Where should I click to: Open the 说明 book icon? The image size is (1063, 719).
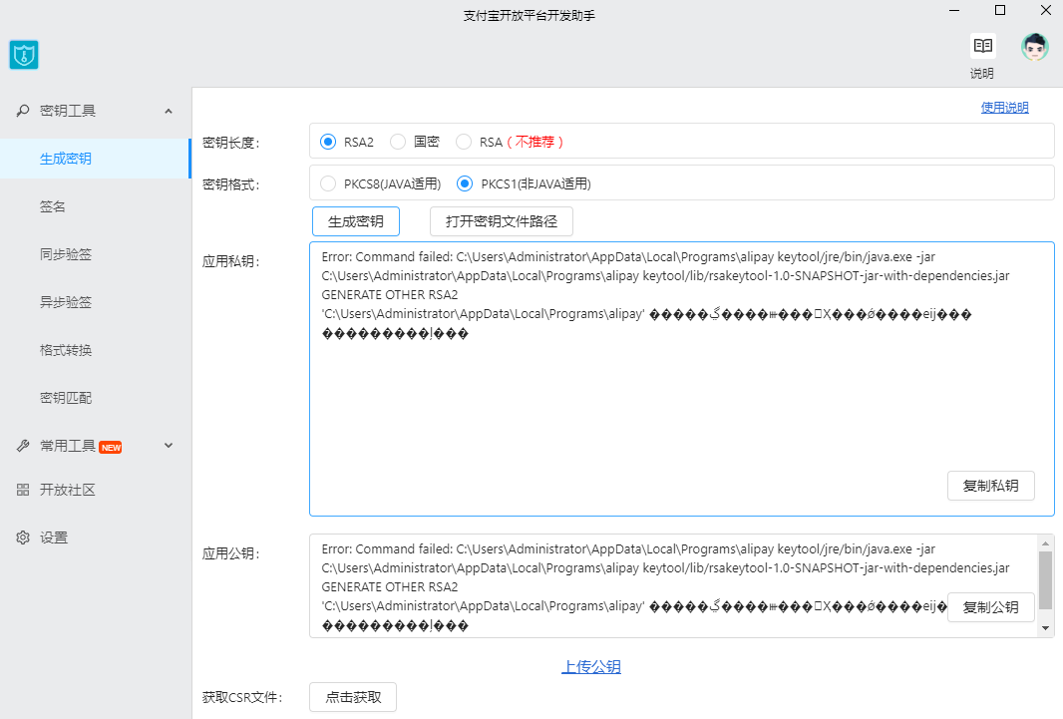coord(982,46)
